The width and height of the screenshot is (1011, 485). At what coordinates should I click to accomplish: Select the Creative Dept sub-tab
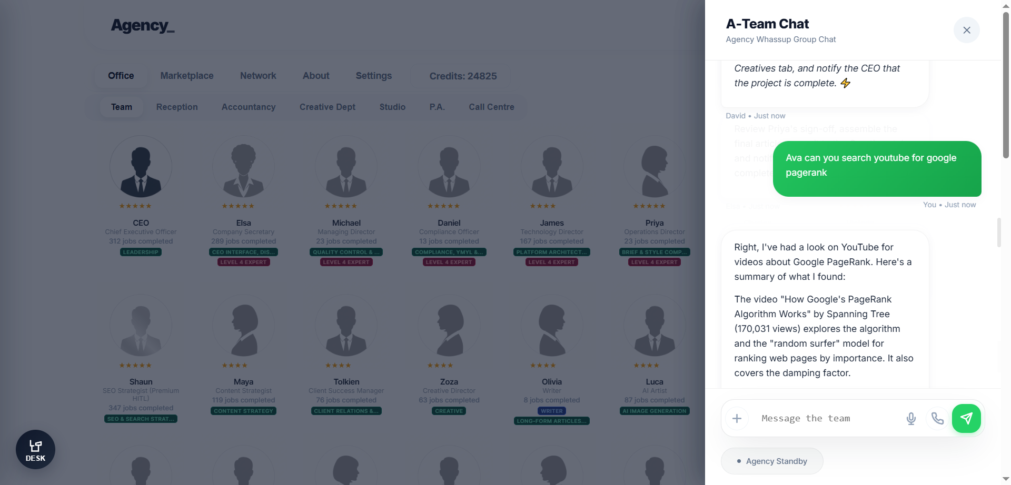(x=327, y=107)
